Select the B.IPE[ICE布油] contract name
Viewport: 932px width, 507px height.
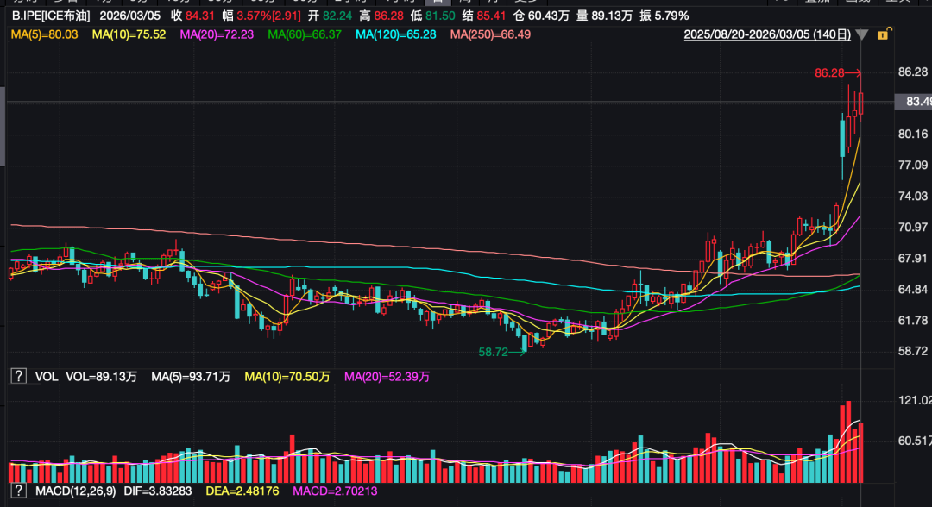tap(50, 16)
